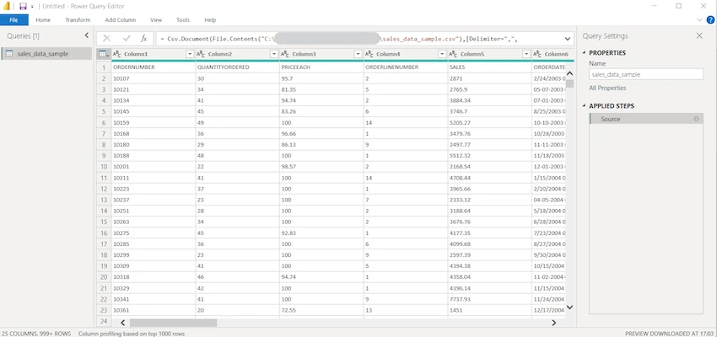Click the ORDERLINENUMBER cell
Image resolution: width=717 pixels, height=337 pixels.
click(406, 67)
